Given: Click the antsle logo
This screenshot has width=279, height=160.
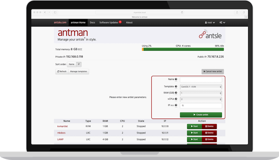Looking at the screenshot, I should [x=210, y=34].
